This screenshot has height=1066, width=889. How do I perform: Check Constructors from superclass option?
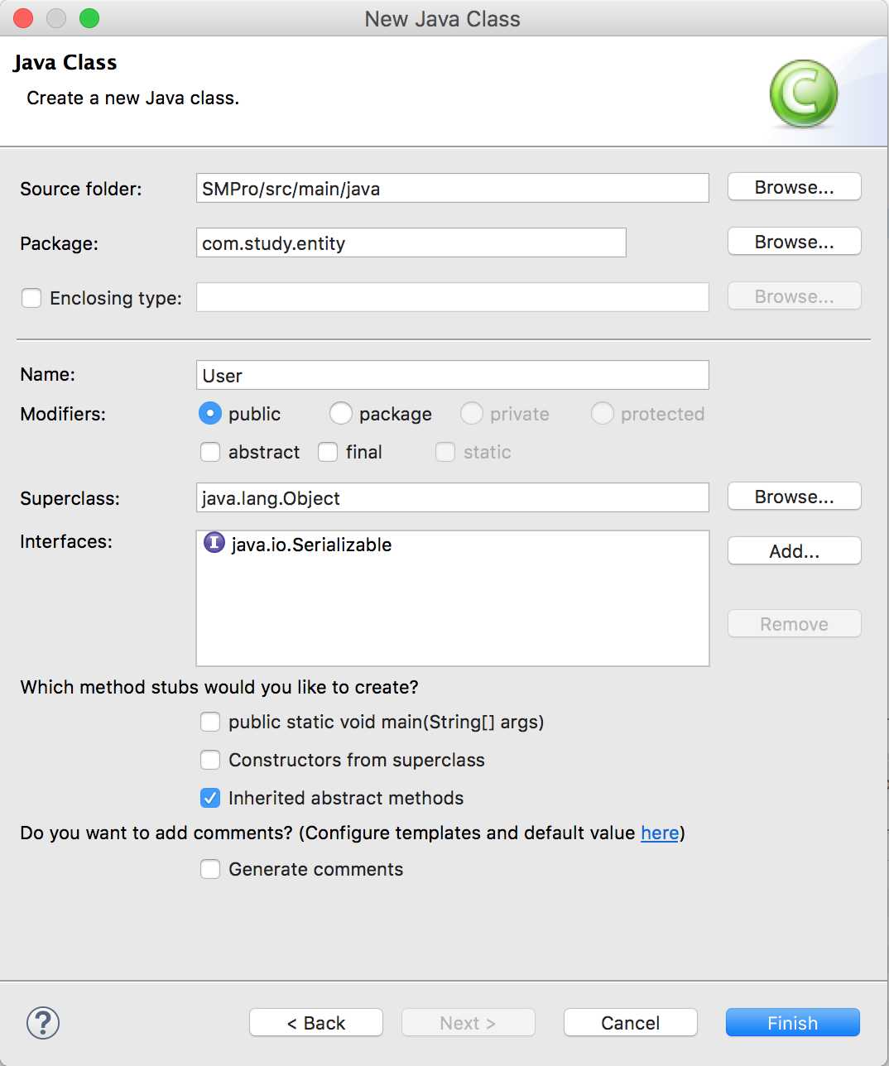pos(210,760)
